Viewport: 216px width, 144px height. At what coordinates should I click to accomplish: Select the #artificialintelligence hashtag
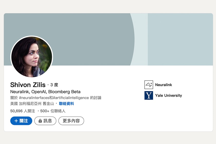pos(71,98)
